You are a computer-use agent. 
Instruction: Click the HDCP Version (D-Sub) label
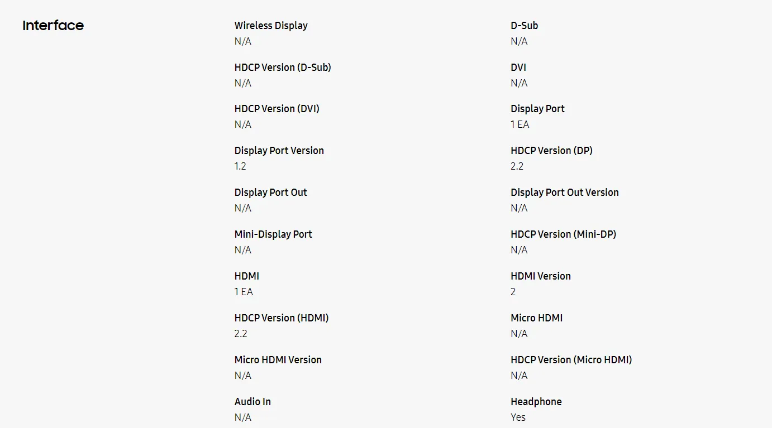[283, 68]
